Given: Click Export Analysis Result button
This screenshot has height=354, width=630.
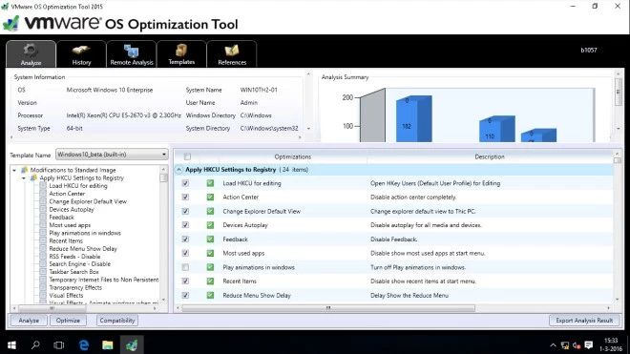Looking at the screenshot, I should coord(584,321).
